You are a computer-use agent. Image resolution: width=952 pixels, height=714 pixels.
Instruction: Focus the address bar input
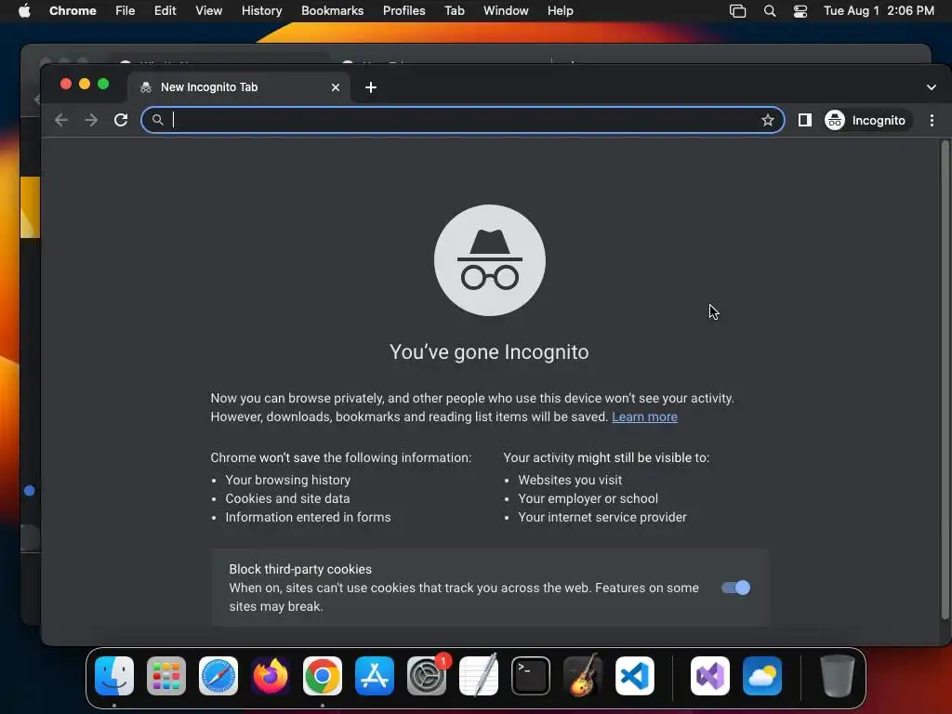pos(462,120)
